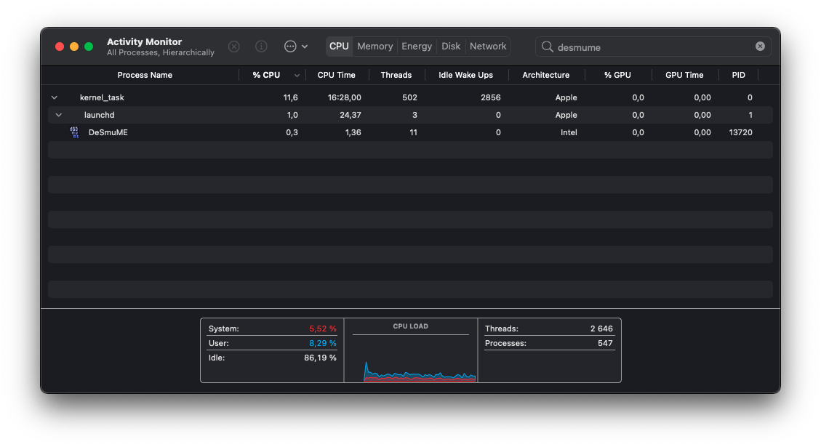The image size is (821, 447).
Task: Click the Threads total 2 646
Action: click(x=601, y=329)
